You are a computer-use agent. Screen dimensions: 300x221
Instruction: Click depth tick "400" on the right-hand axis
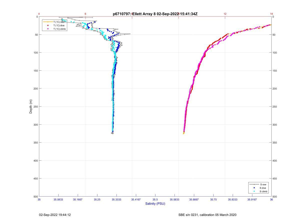pyautogui.click(x=275, y=161)
